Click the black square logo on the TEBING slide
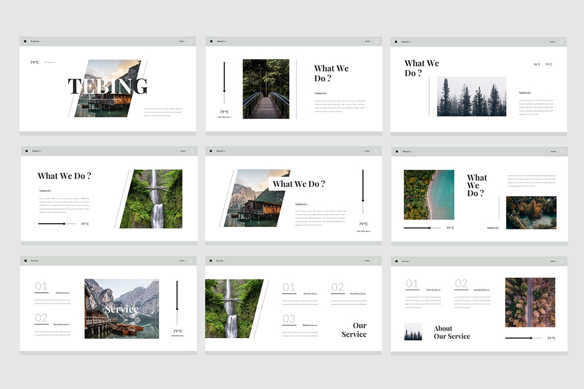 (25, 41)
